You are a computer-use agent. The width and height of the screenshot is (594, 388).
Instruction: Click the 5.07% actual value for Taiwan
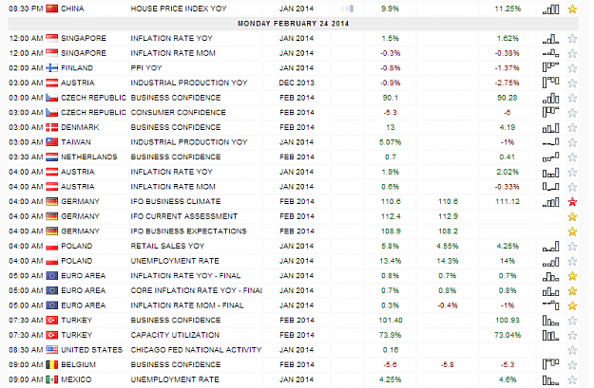[x=390, y=142]
